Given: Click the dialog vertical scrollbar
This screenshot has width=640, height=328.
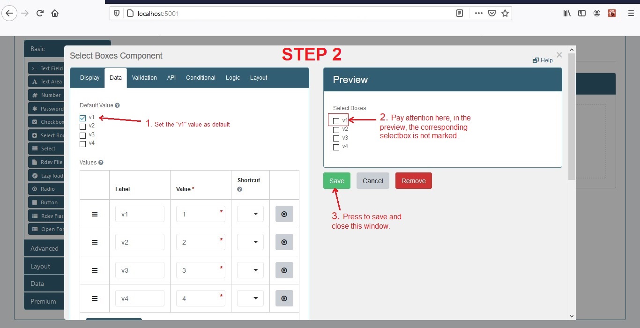Looking at the screenshot, I should pyautogui.click(x=572, y=116).
